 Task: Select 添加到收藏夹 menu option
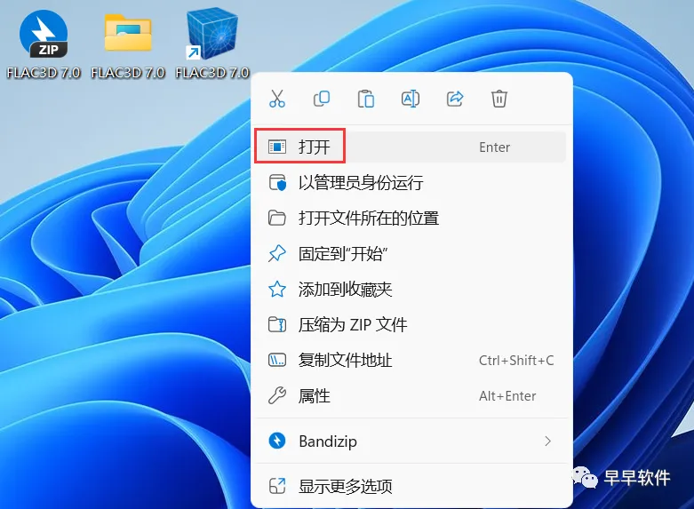click(411, 289)
